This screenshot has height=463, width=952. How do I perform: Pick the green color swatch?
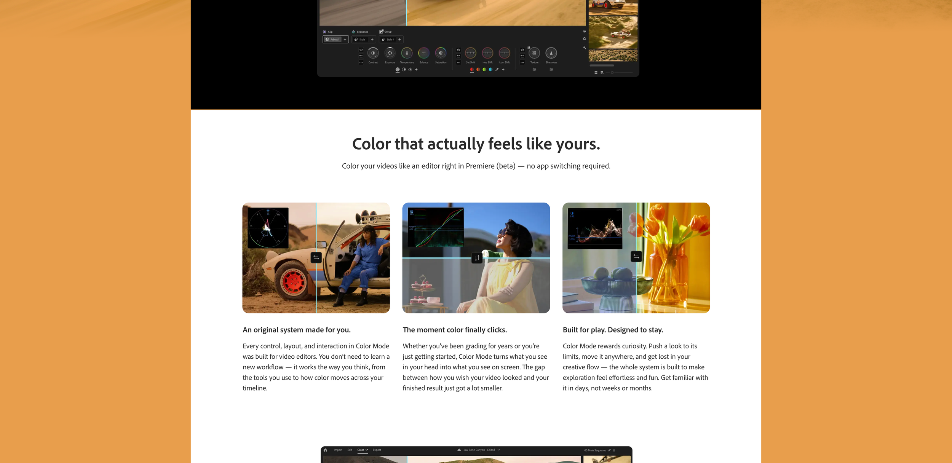(x=484, y=70)
